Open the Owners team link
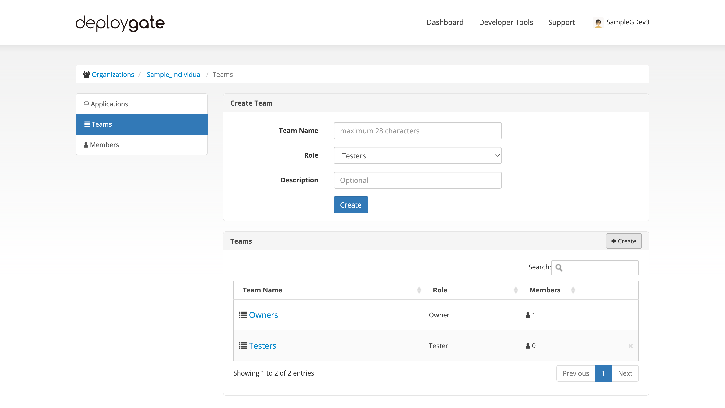This screenshot has width=725, height=408. (x=263, y=315)
